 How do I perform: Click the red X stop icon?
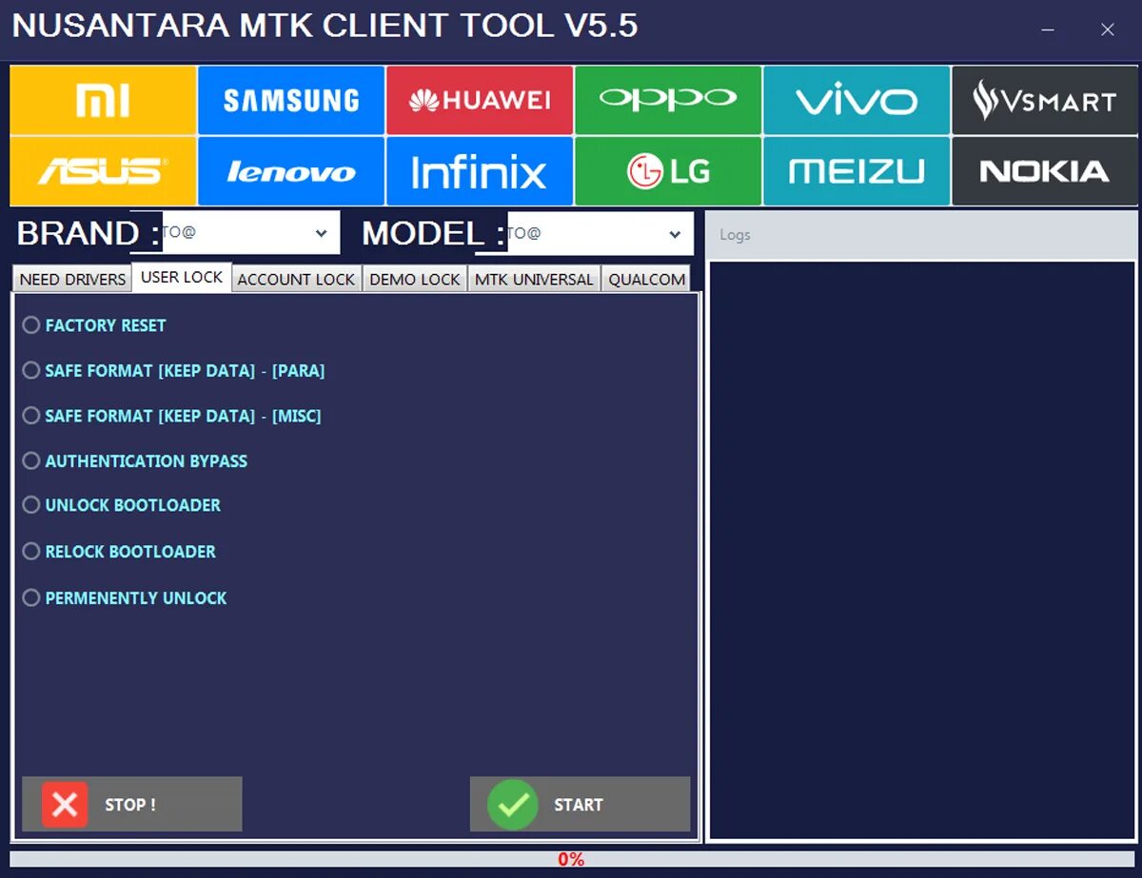65,805
